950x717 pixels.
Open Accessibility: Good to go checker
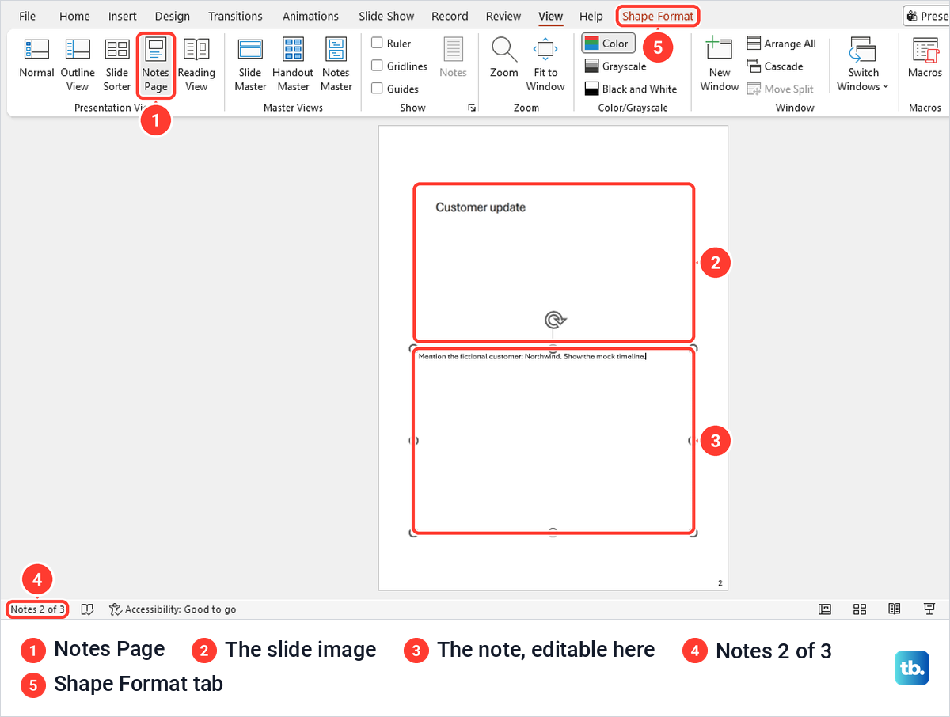pyautogui.click(x=173, y=609)
